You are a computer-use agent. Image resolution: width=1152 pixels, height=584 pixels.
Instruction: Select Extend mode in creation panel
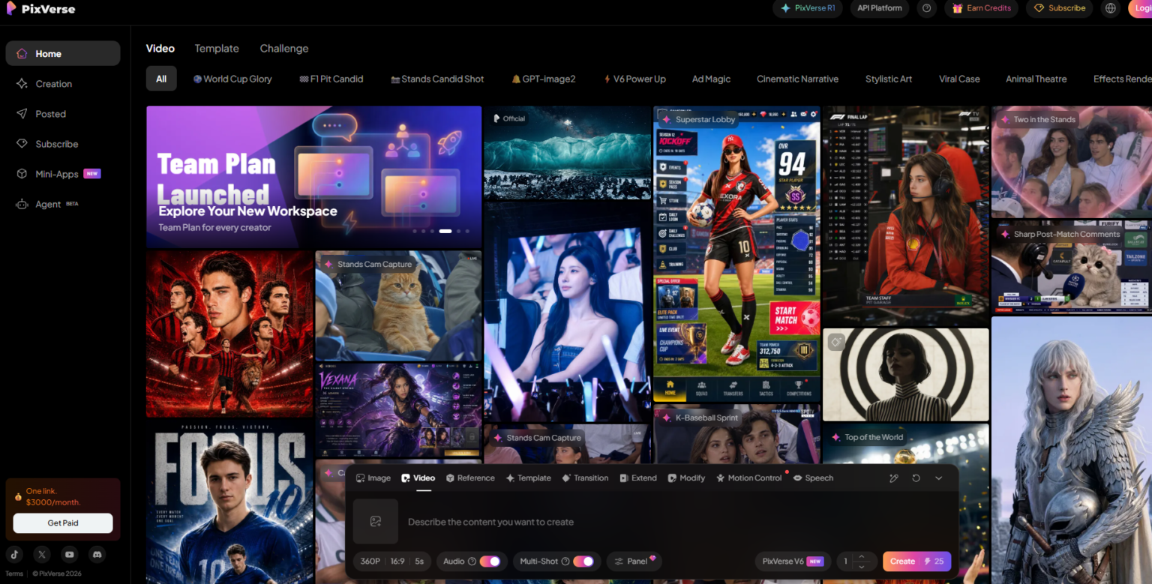click(x=638, y=478)
